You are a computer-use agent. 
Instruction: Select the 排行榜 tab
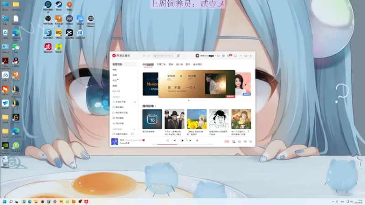coord(179,64)
